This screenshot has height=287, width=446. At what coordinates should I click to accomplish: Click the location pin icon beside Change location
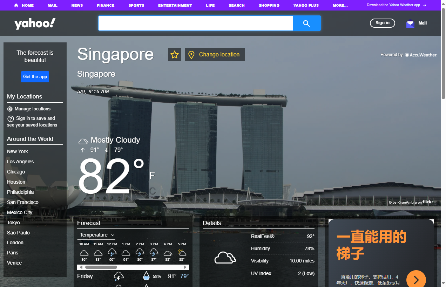[x=191, y=55]
